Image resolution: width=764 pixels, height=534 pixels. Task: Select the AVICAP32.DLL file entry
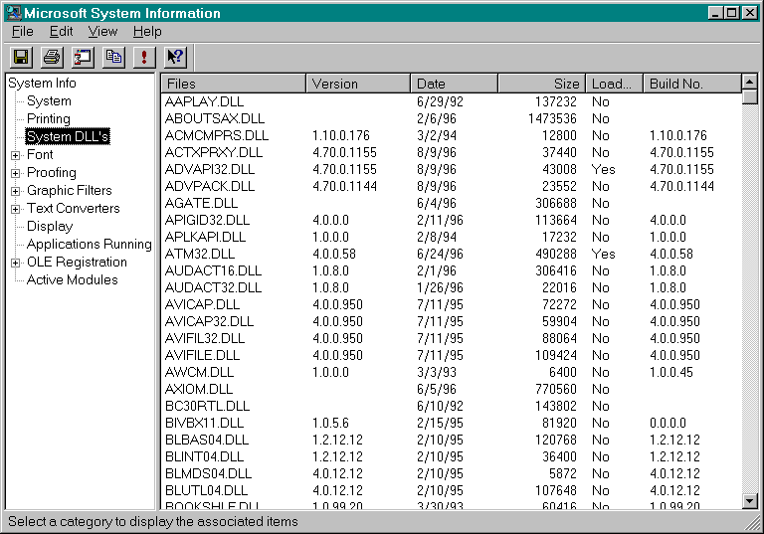pos(210,321)
